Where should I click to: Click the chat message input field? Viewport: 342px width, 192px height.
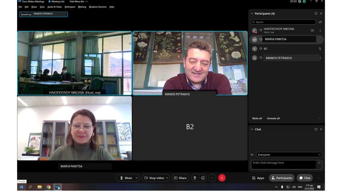[283, 165]
